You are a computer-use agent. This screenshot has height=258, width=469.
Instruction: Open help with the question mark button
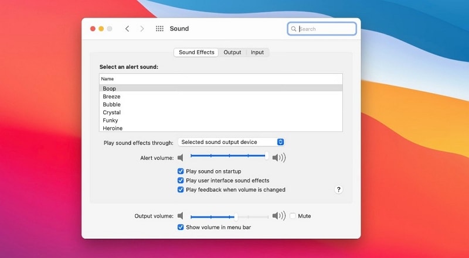[x=338, y=190]
